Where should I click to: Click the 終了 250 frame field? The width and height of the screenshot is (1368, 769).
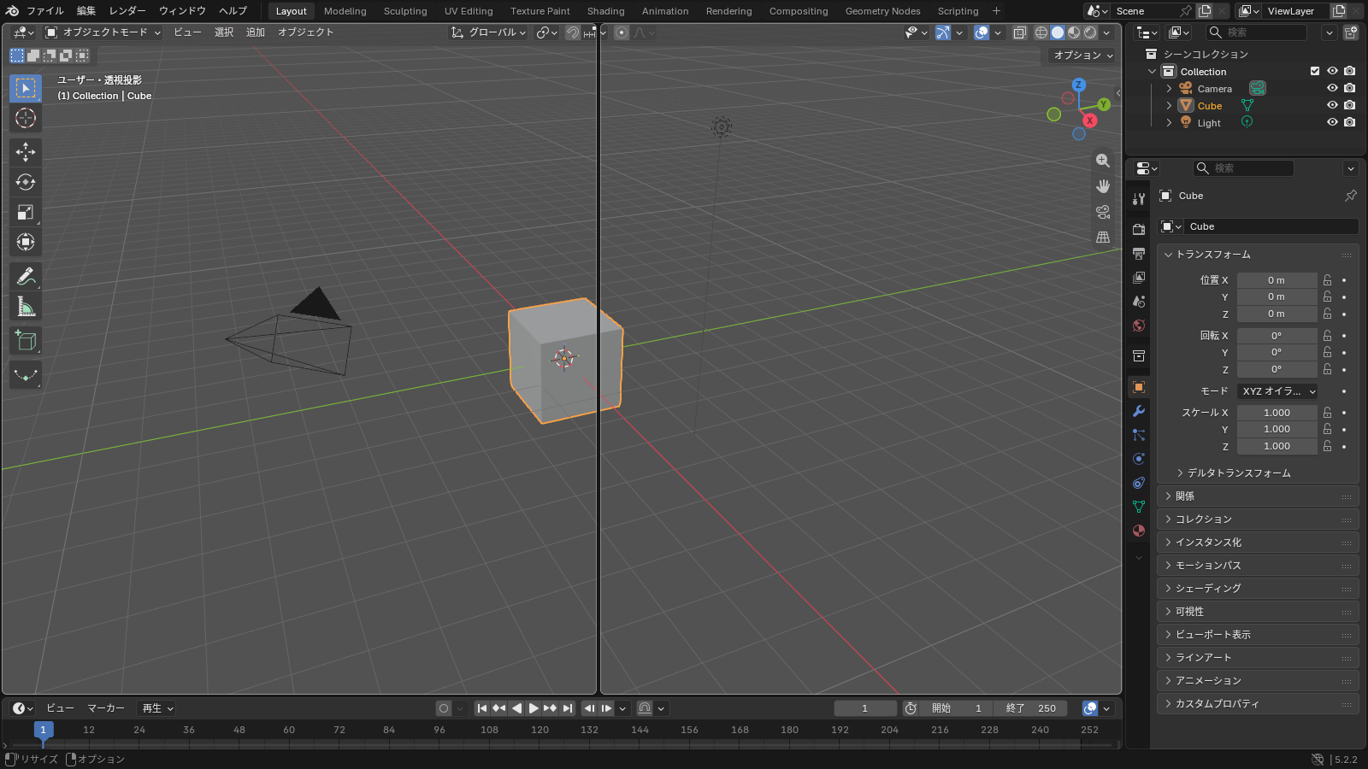(x=1031, y=708)
